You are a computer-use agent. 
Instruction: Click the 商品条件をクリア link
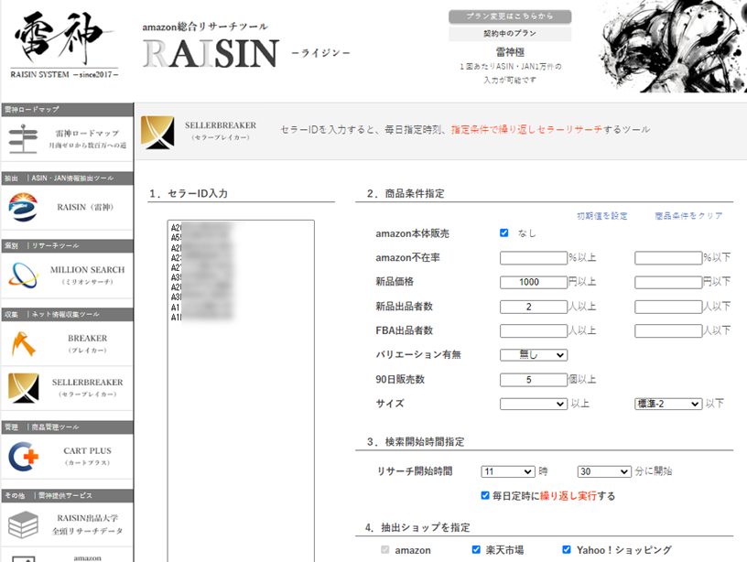point(688,216)
